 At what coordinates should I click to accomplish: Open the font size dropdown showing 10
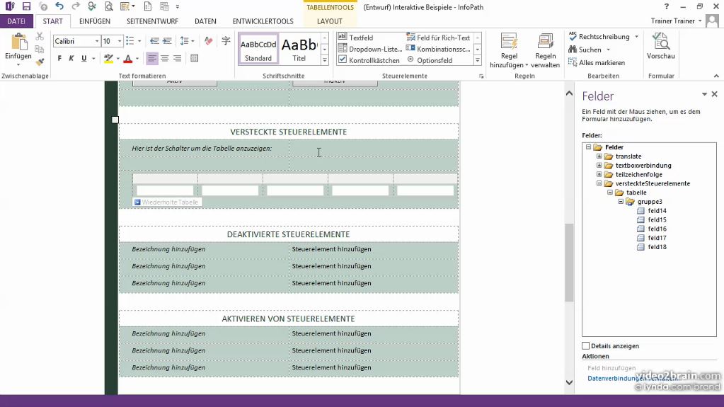click(120, 41)
